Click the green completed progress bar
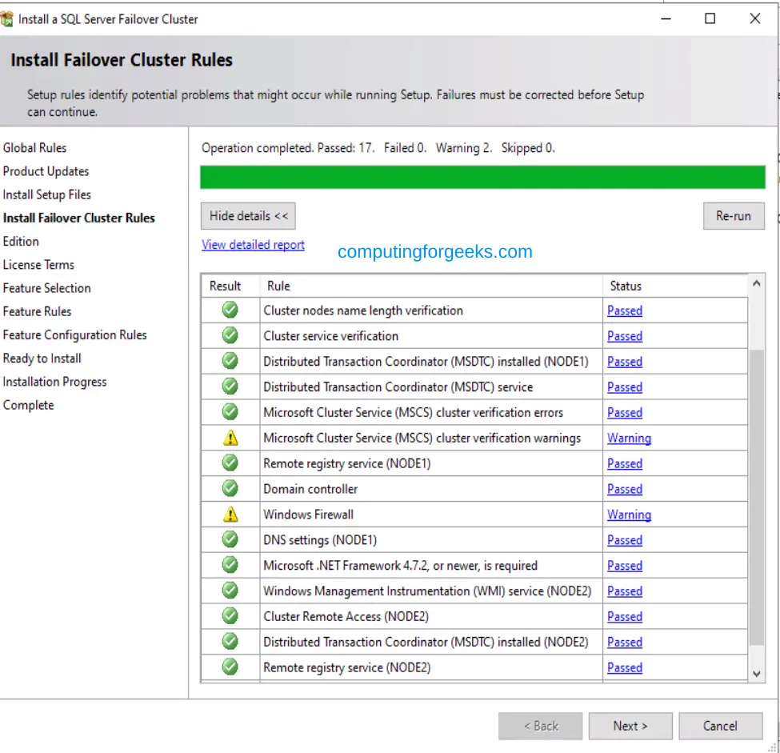This screenshot has width=780, height=753. [x=482, y=177]
